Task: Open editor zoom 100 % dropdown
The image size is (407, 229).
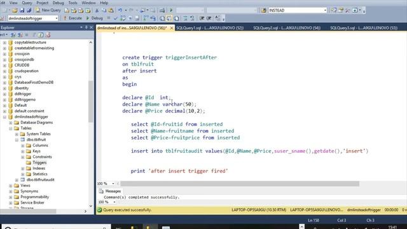Action: (113, 184)
